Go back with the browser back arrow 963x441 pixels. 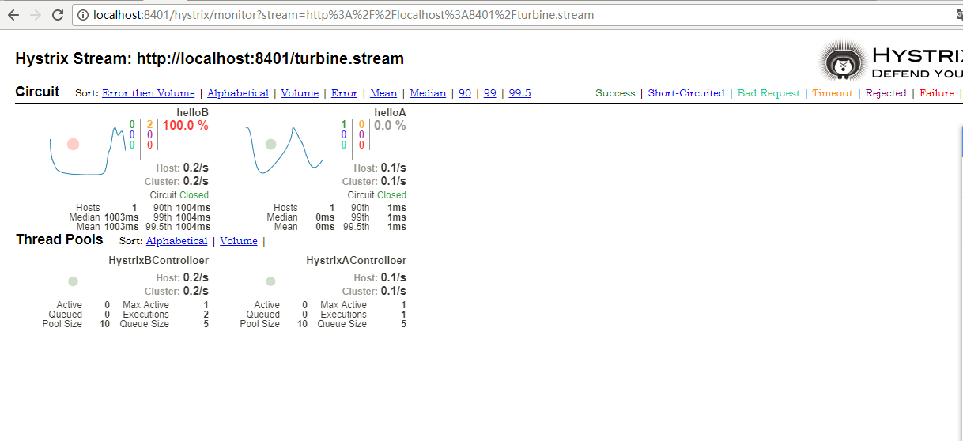[x=13, y=14]
